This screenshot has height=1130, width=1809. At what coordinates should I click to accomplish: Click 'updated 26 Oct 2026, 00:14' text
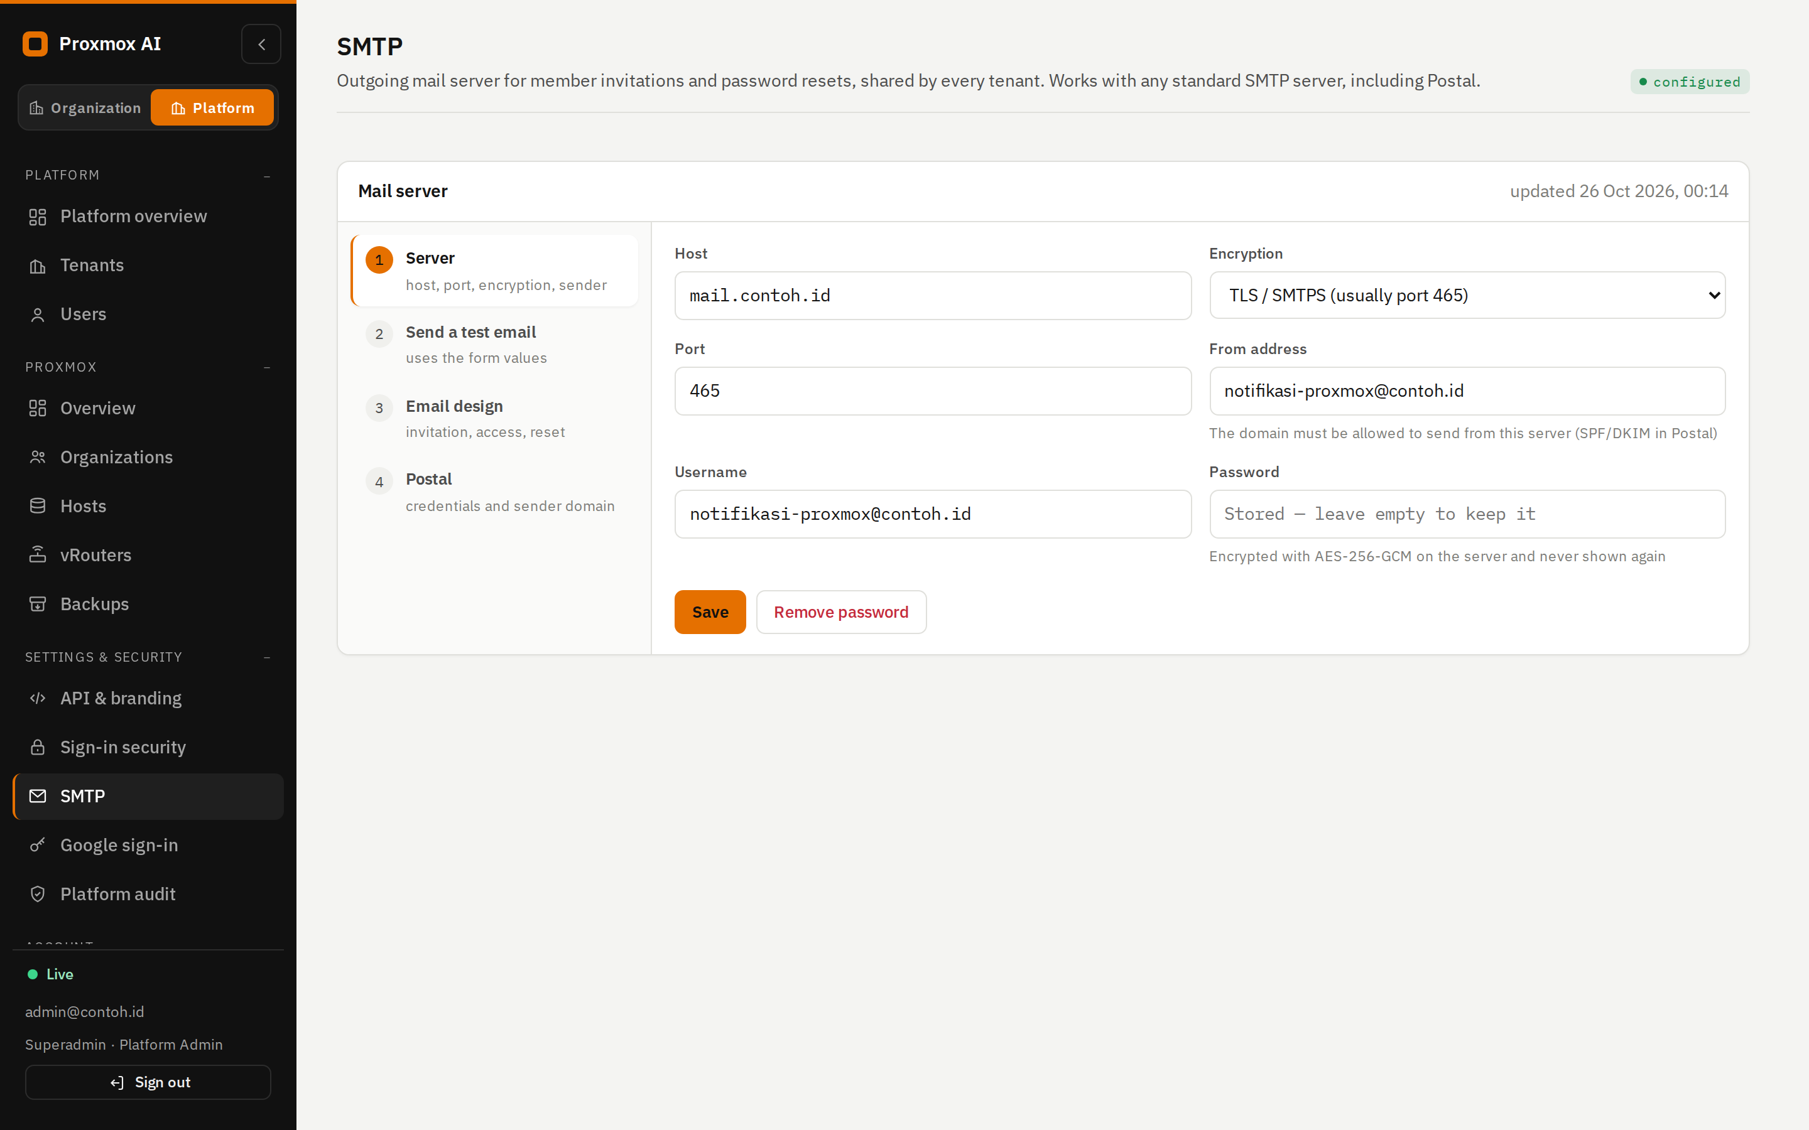[x=1619, y=191]
